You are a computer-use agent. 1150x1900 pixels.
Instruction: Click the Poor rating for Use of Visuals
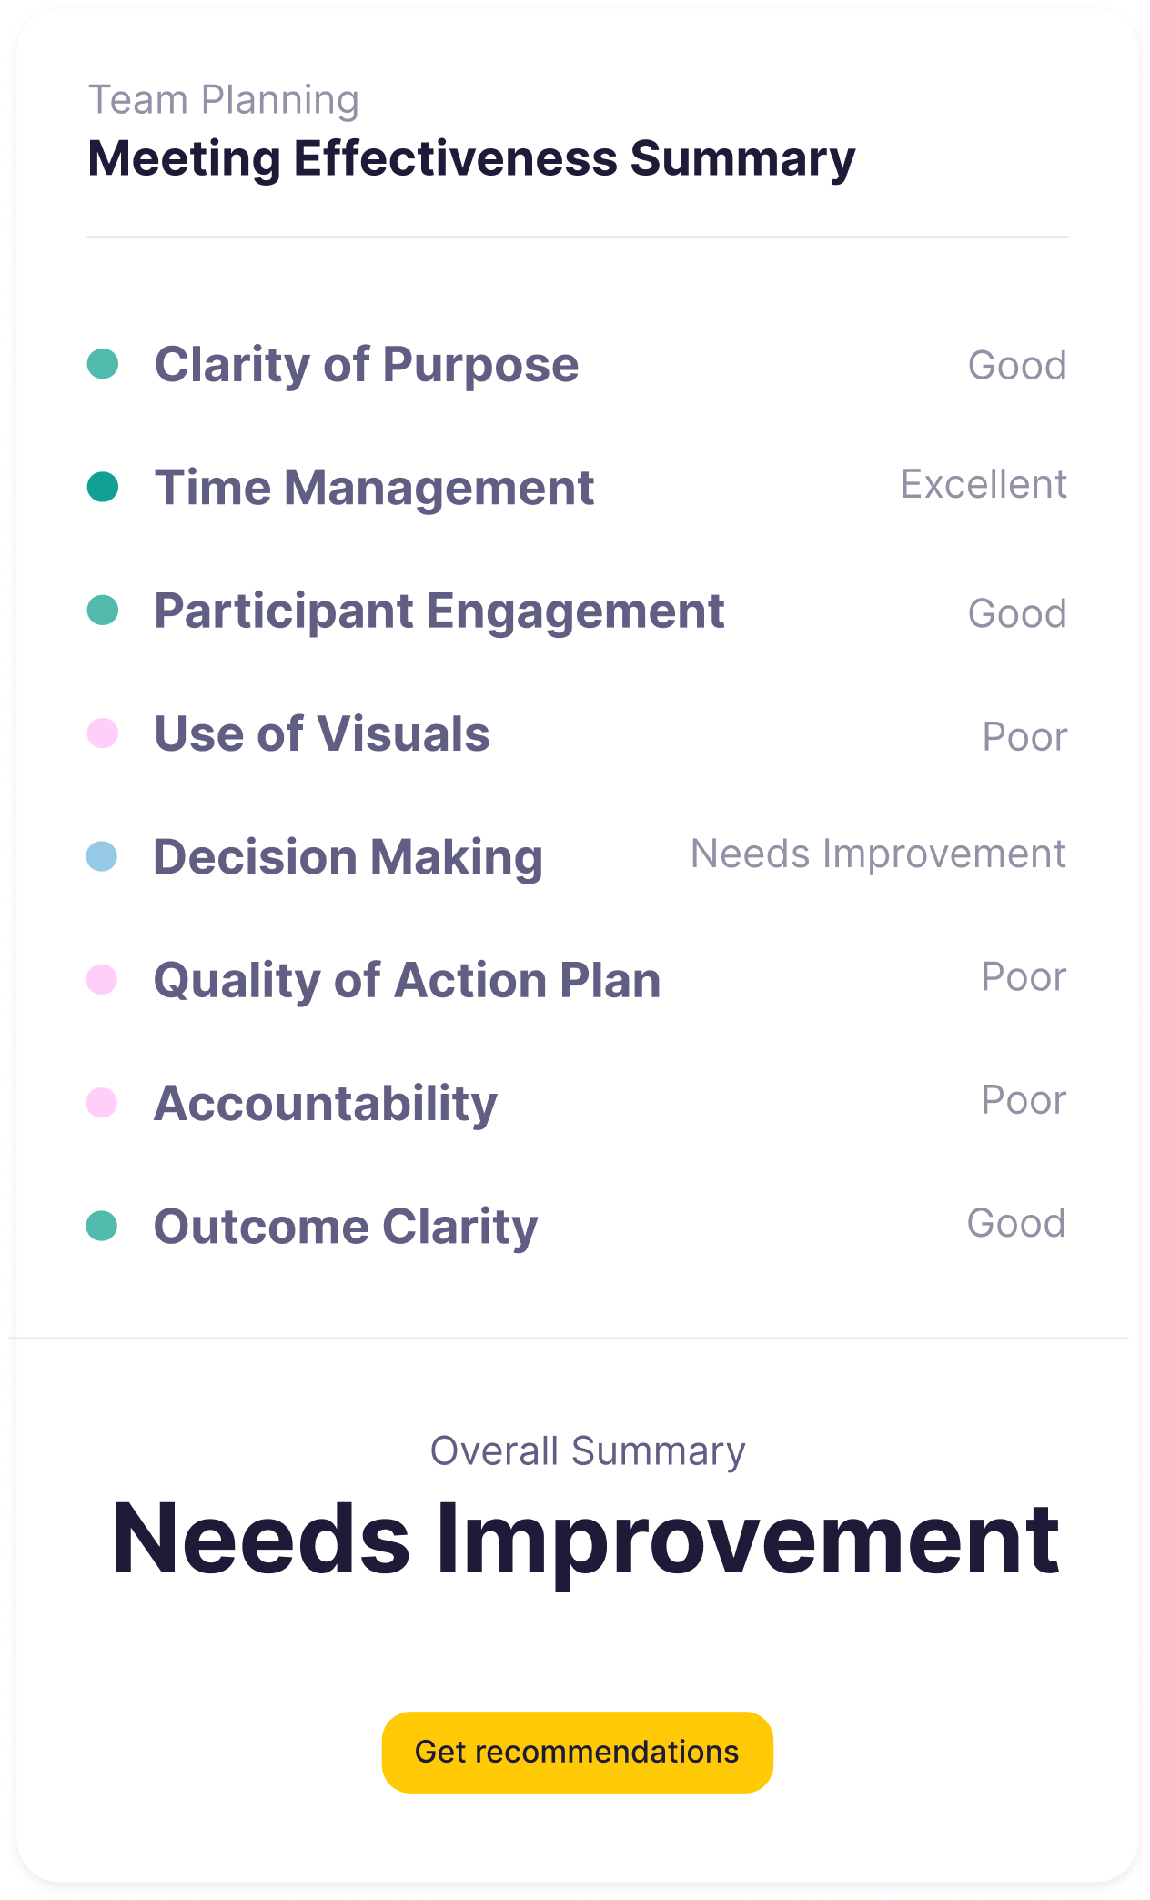click(x=1024, y=736)
